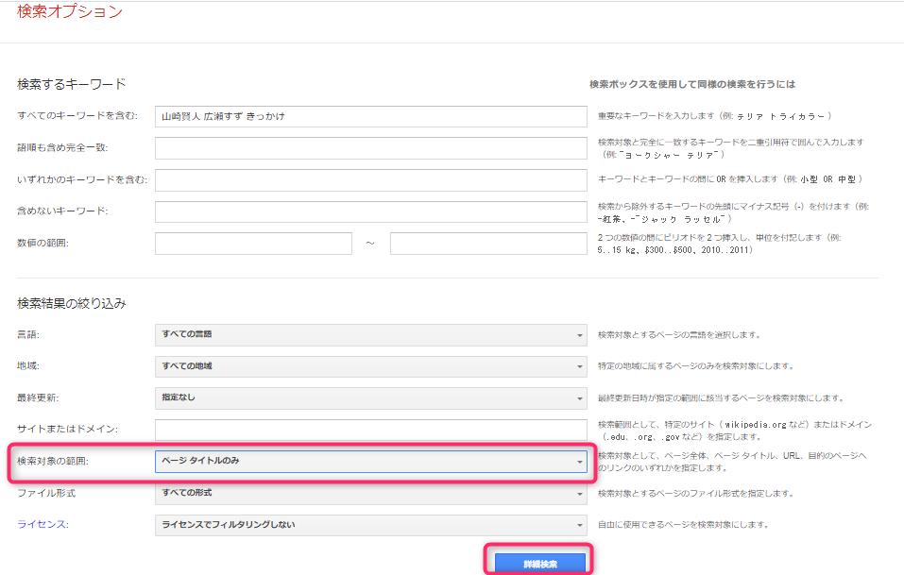Image resolution: width=904 pixels, height=575 pixels.
Task: Click the すべてのキーワードを含む input field
Action: 370,116
